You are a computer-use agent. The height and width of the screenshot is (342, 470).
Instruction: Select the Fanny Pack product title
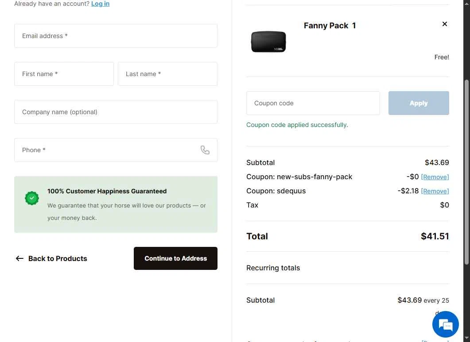tap(326, 26)
